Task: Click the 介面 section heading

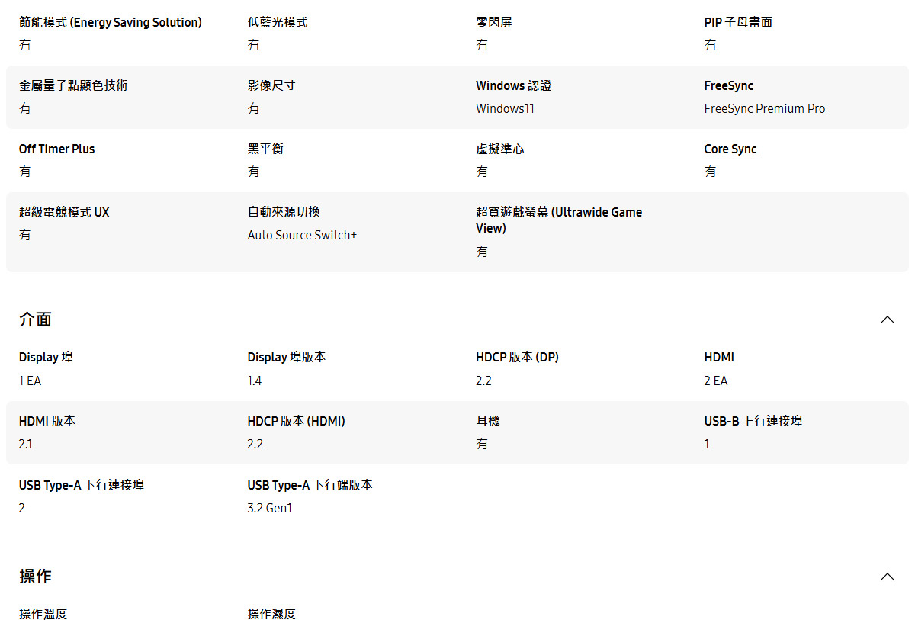Action: 34,320
